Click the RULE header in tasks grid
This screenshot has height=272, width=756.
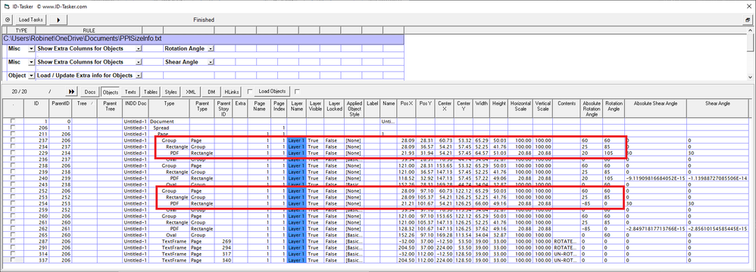89,29
